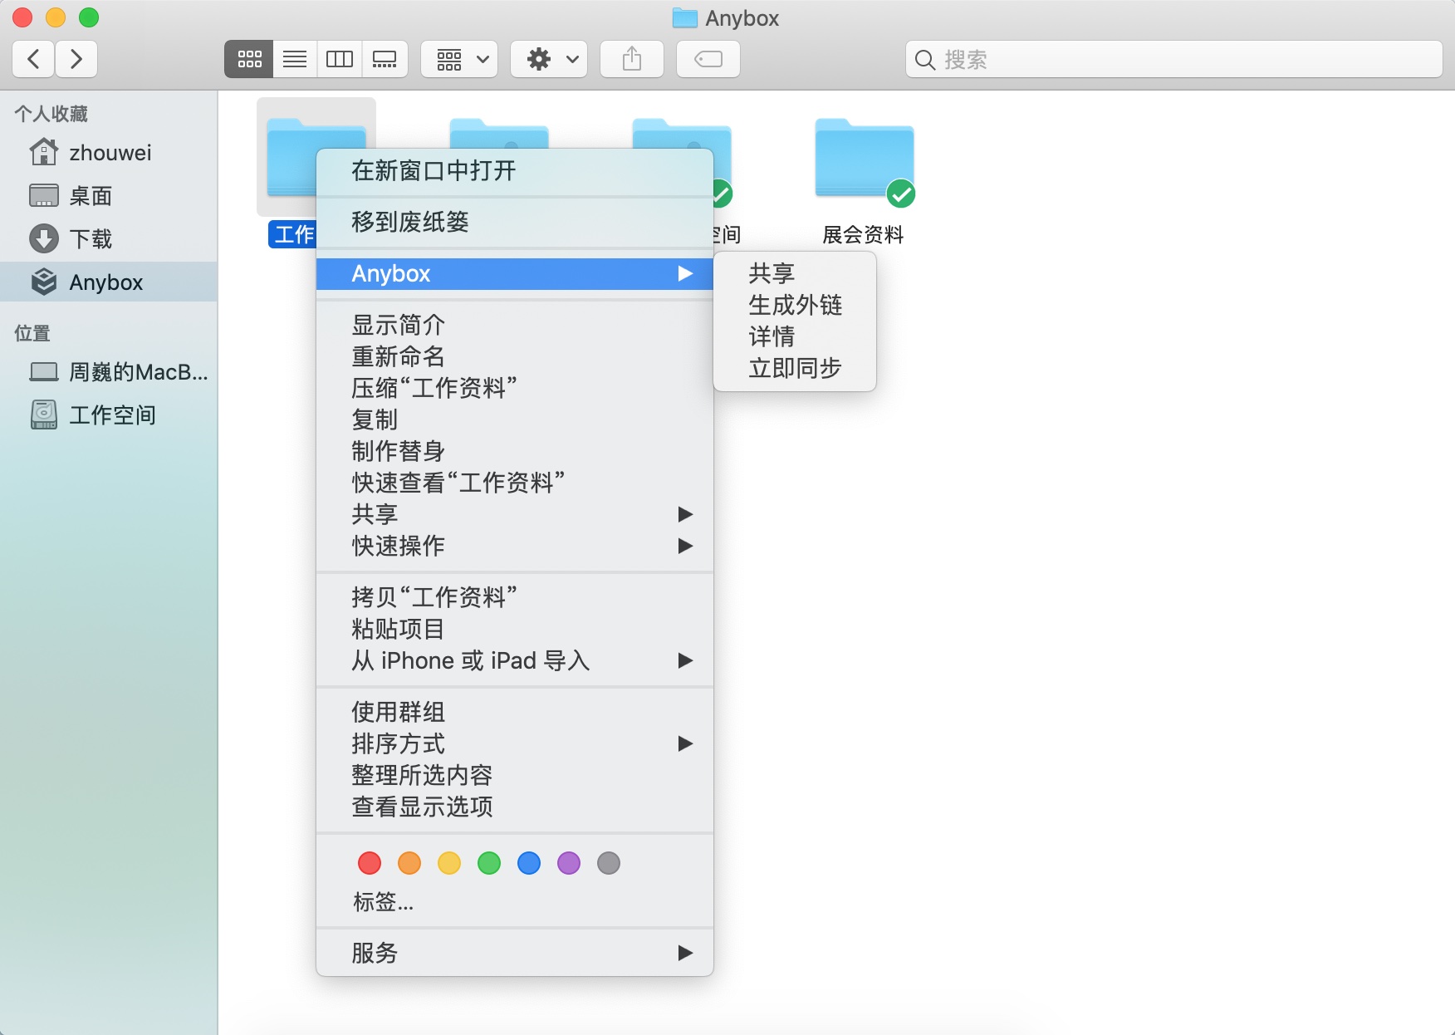The height and width of the screenshot is (1035, 1455).
Task: Focus the 搜索 search field
Action: click(x=1173, y=59)
